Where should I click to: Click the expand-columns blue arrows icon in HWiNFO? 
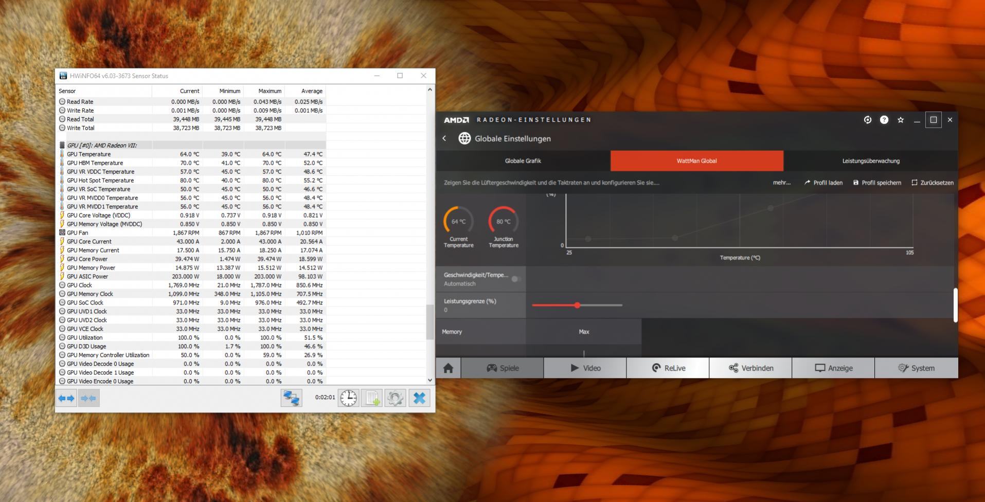tap(66, 398)
